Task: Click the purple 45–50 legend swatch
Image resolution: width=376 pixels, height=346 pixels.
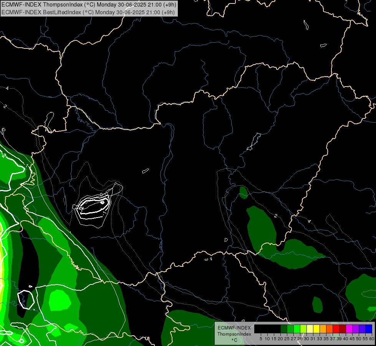Action: point(356,329)
